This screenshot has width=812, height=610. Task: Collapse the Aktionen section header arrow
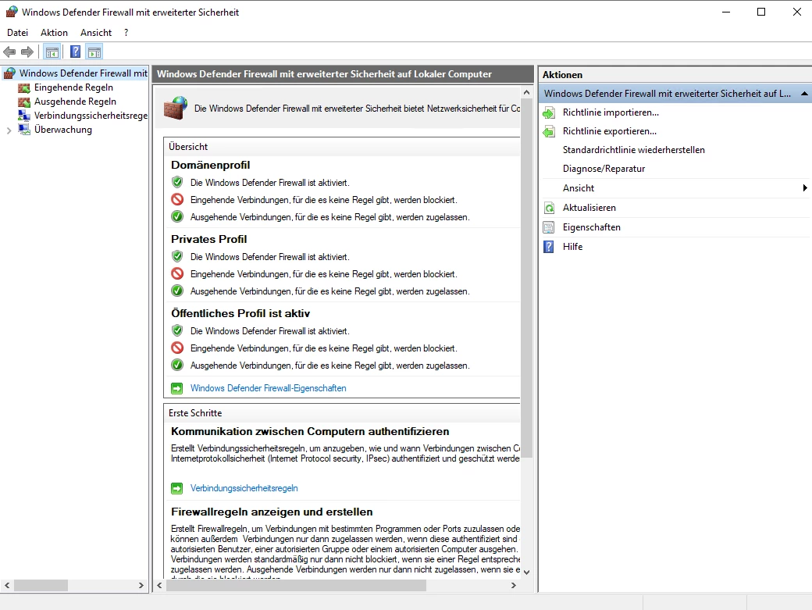(x=804, y=94)
